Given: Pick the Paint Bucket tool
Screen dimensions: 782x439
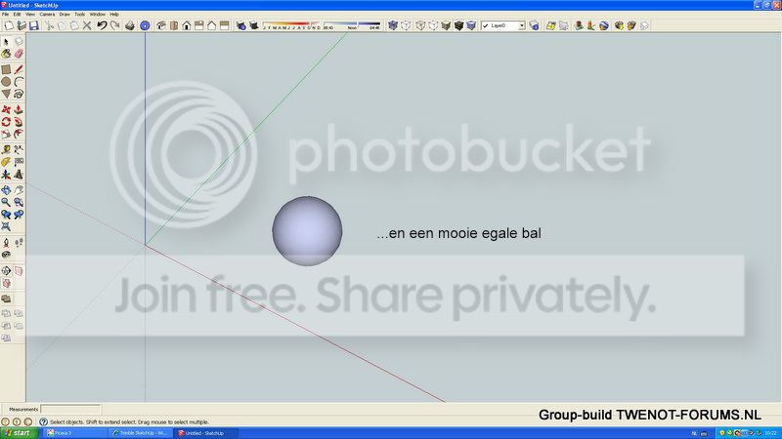Looking at the screenshot, I should point(6,54).
